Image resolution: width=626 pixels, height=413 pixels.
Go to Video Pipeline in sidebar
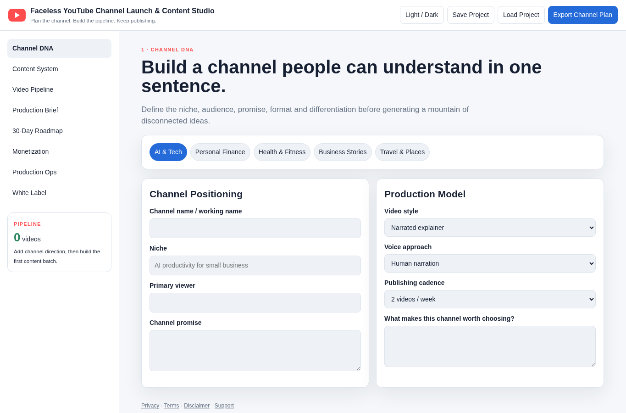tap(59, 89)
